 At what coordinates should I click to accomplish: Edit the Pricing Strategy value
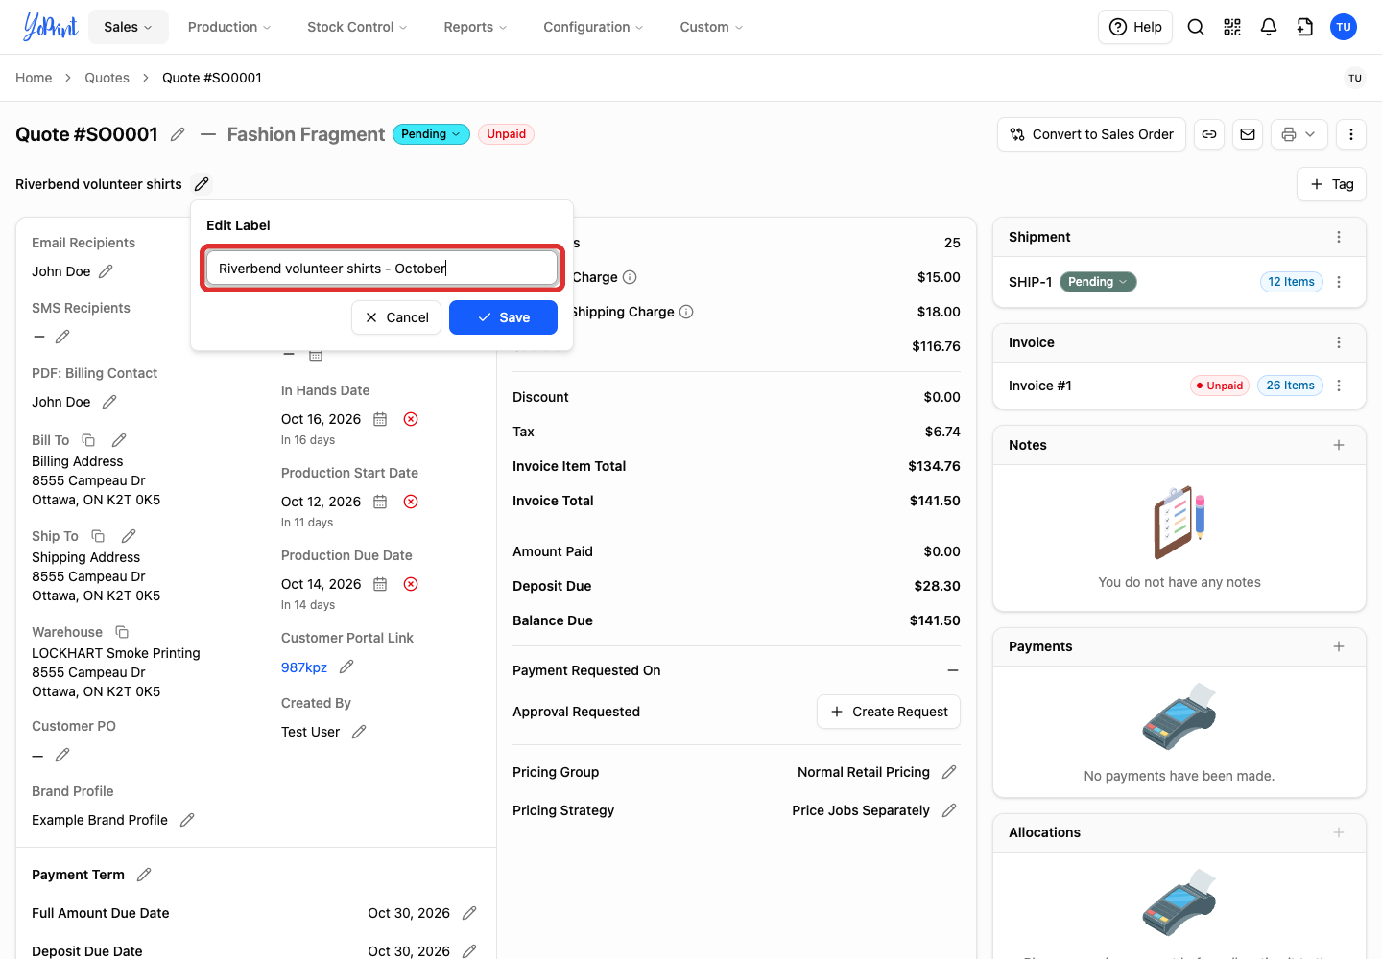[949, 810]
